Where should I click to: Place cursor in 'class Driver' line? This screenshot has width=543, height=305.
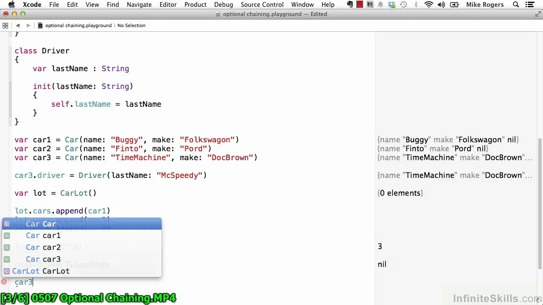click(42, 51)
